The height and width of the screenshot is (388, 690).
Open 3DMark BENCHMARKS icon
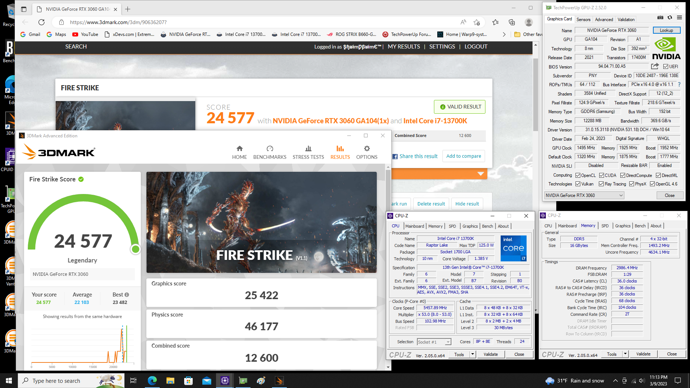click(x=270, y=148)
